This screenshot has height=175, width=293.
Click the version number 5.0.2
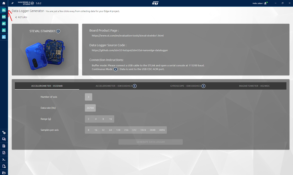38,3
